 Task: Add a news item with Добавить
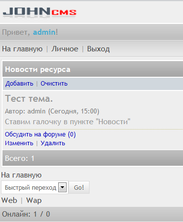tap(19, 84)
